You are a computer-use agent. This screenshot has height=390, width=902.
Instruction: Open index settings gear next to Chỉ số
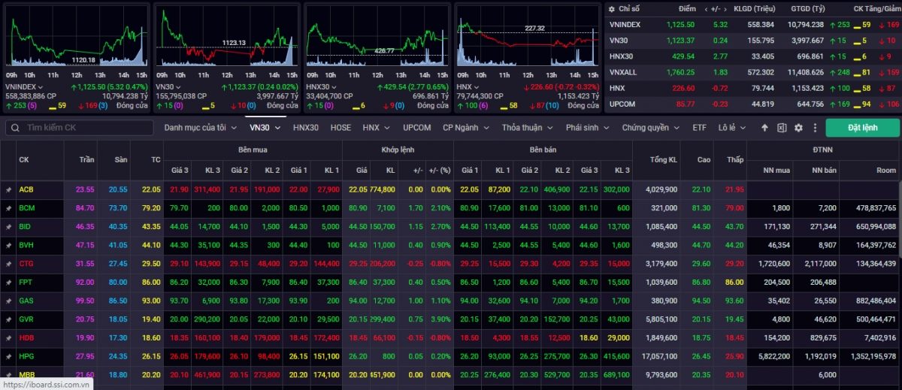[x=612, y=8]
